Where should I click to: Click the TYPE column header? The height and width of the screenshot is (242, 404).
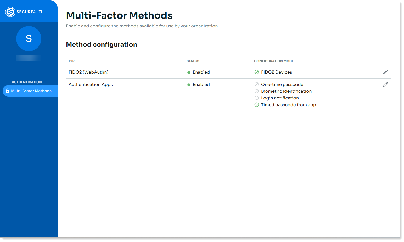pos(72,61)
